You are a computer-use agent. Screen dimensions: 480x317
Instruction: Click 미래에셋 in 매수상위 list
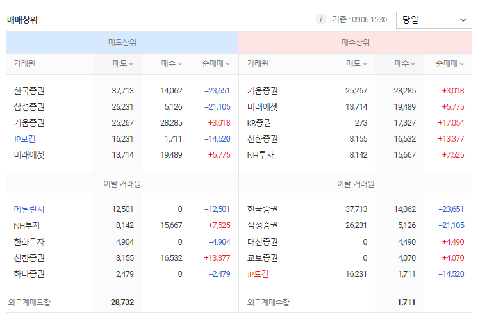262,107
